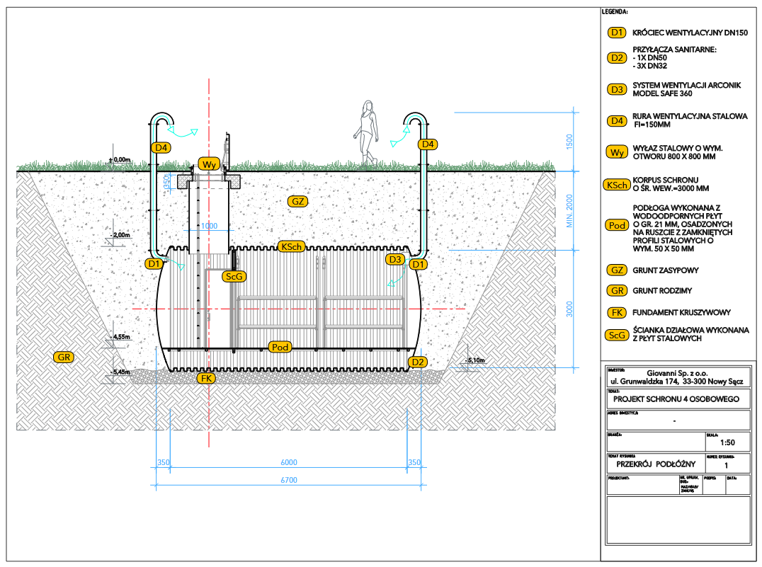Click the ScG tag inside the shelter drawing
Image resolution: width=762 pixels, height=567 pixels.
click(x=232, y=276)
